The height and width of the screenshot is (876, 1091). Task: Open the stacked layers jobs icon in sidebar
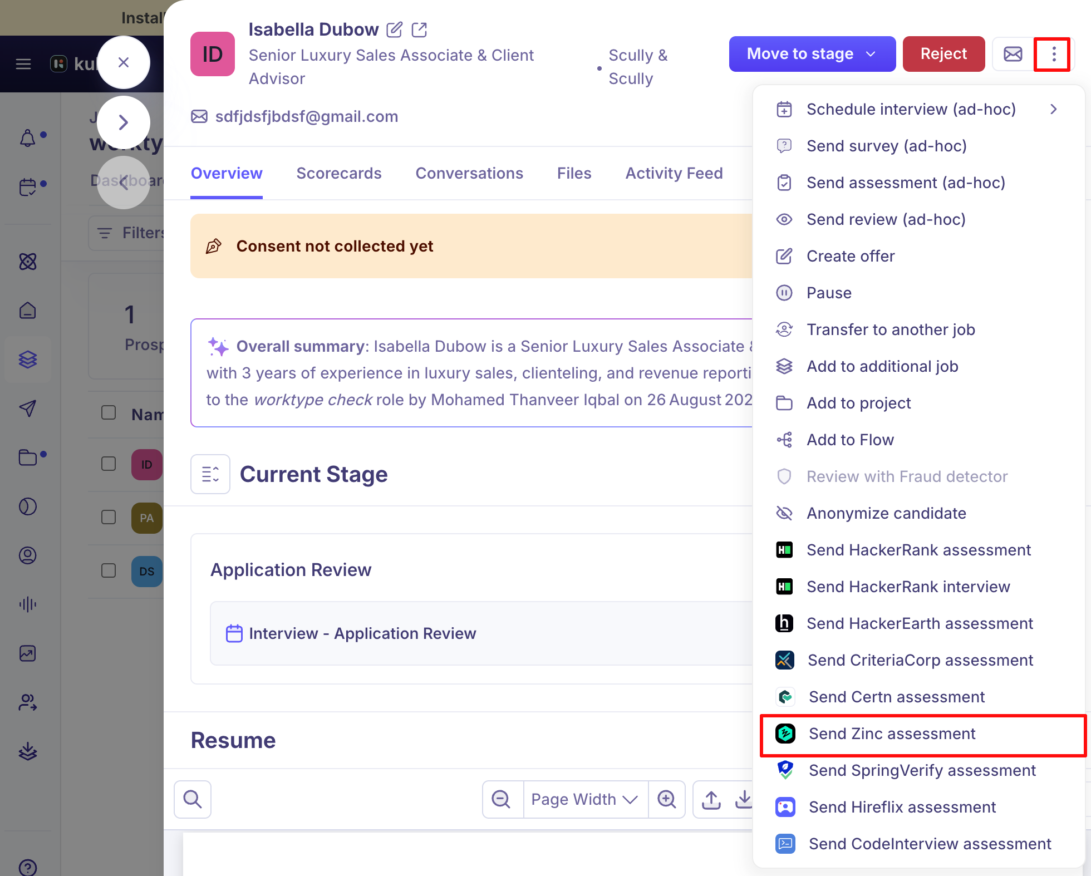point(28,360)
